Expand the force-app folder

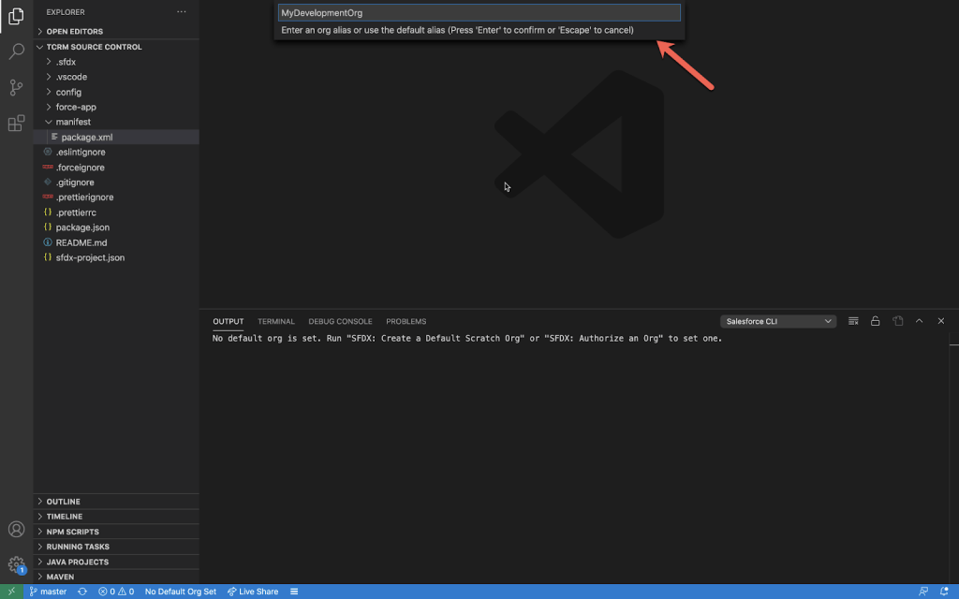point(75,107)
